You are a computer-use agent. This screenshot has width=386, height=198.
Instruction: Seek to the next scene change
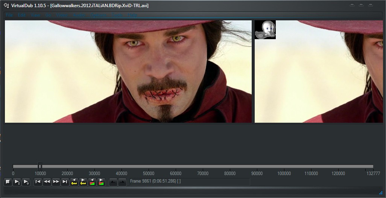101,182
